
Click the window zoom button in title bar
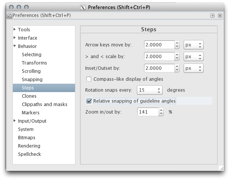(x=26, y=7)
